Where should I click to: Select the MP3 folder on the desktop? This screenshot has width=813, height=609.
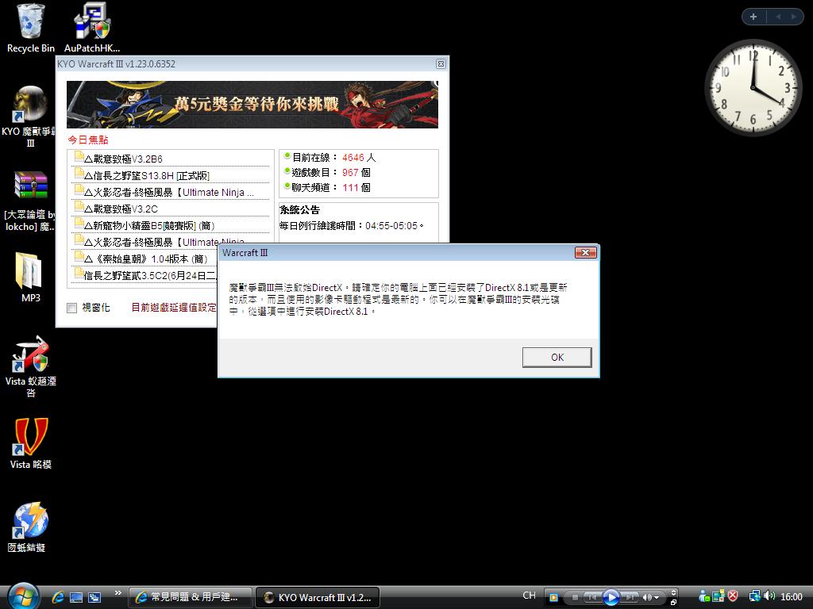coord(30,277)
